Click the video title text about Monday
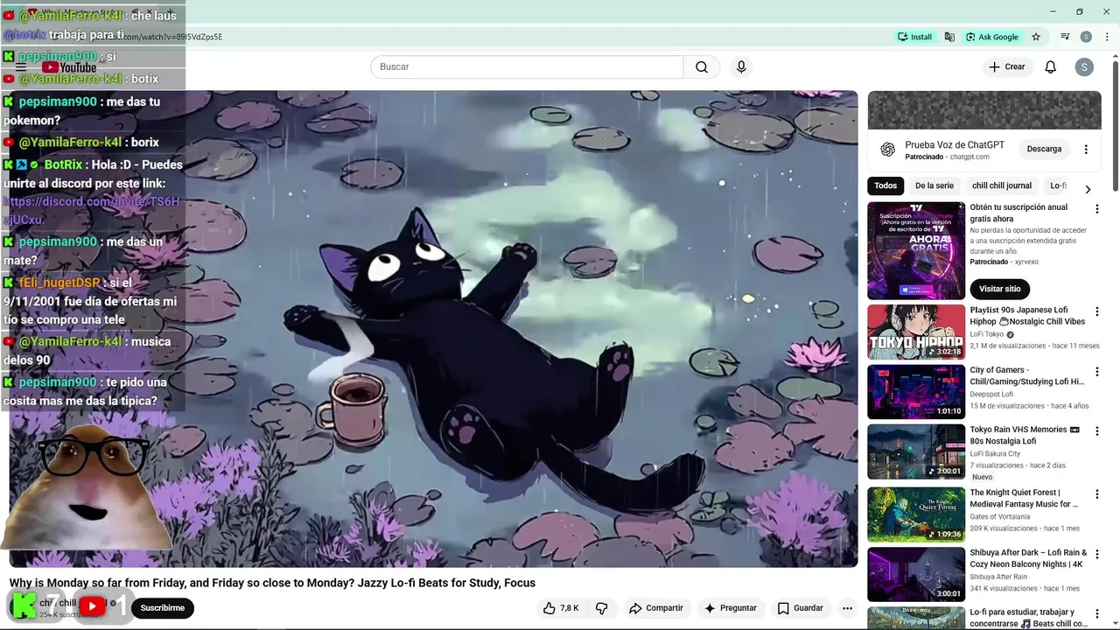This screenshot has height=630, width=1120. [x=272, y=583]
